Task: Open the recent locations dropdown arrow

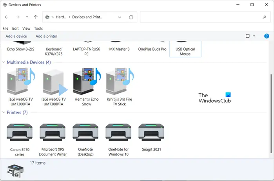Action: (27, 17)
